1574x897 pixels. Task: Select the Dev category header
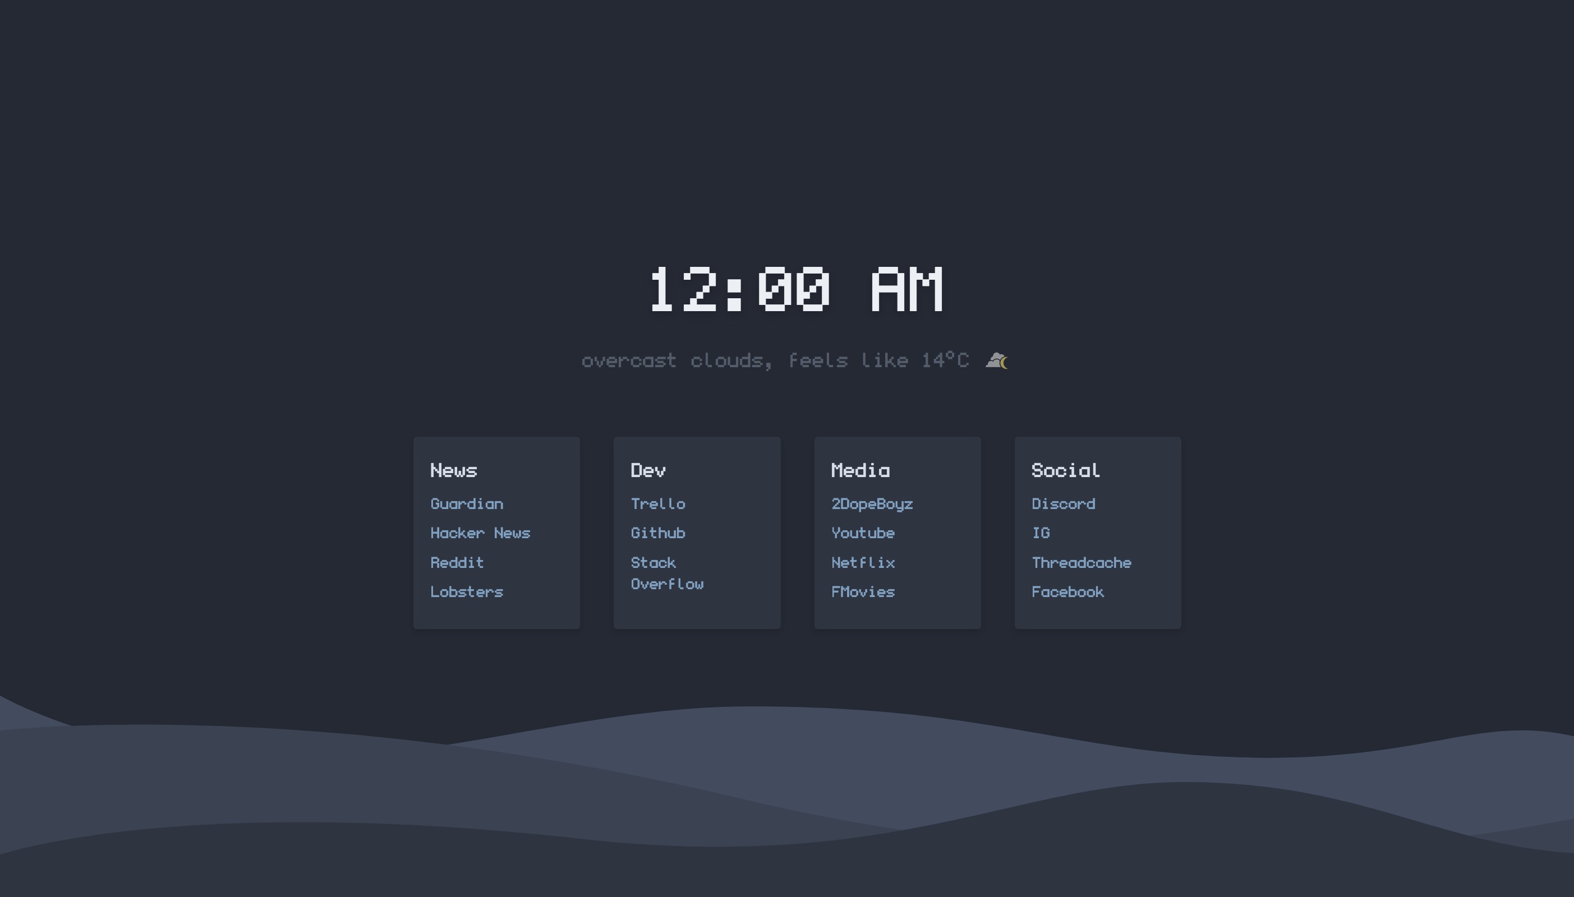coord(648,469)
